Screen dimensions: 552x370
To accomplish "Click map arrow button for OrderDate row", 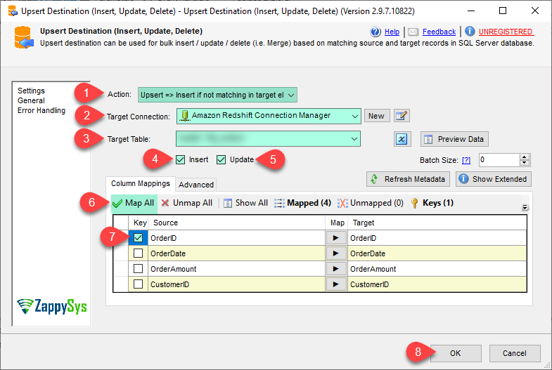I will coord(335,253).
